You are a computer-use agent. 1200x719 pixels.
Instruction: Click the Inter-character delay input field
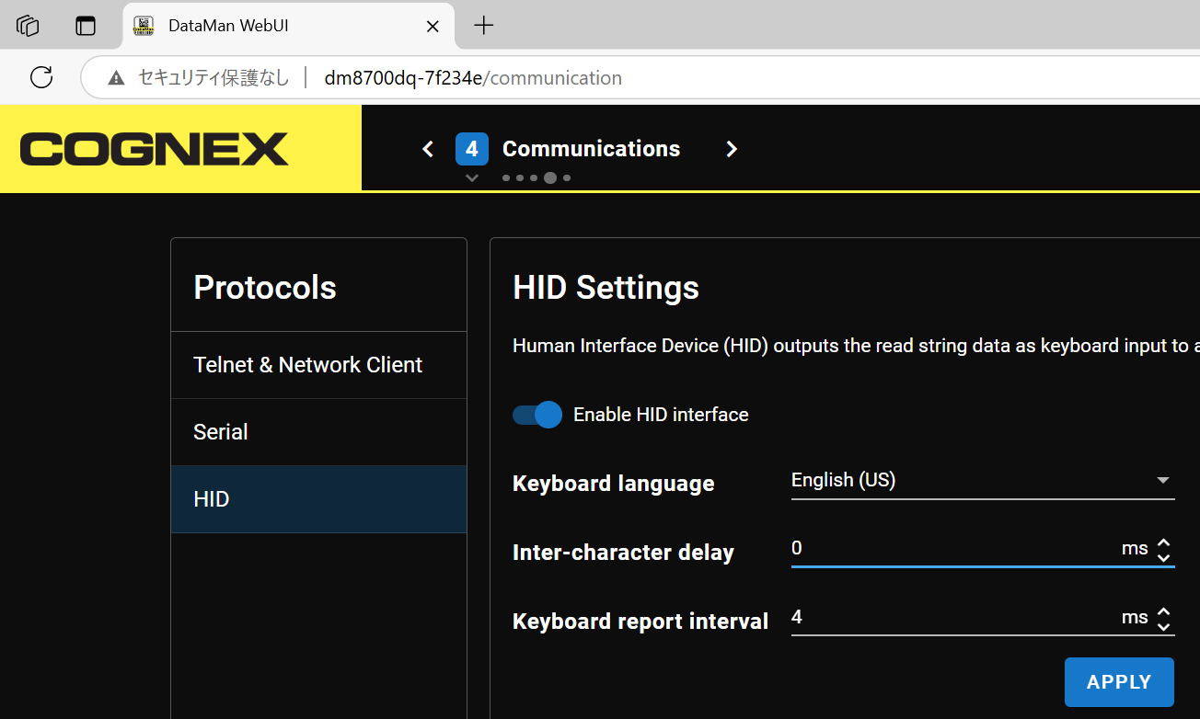click(948, 549)
